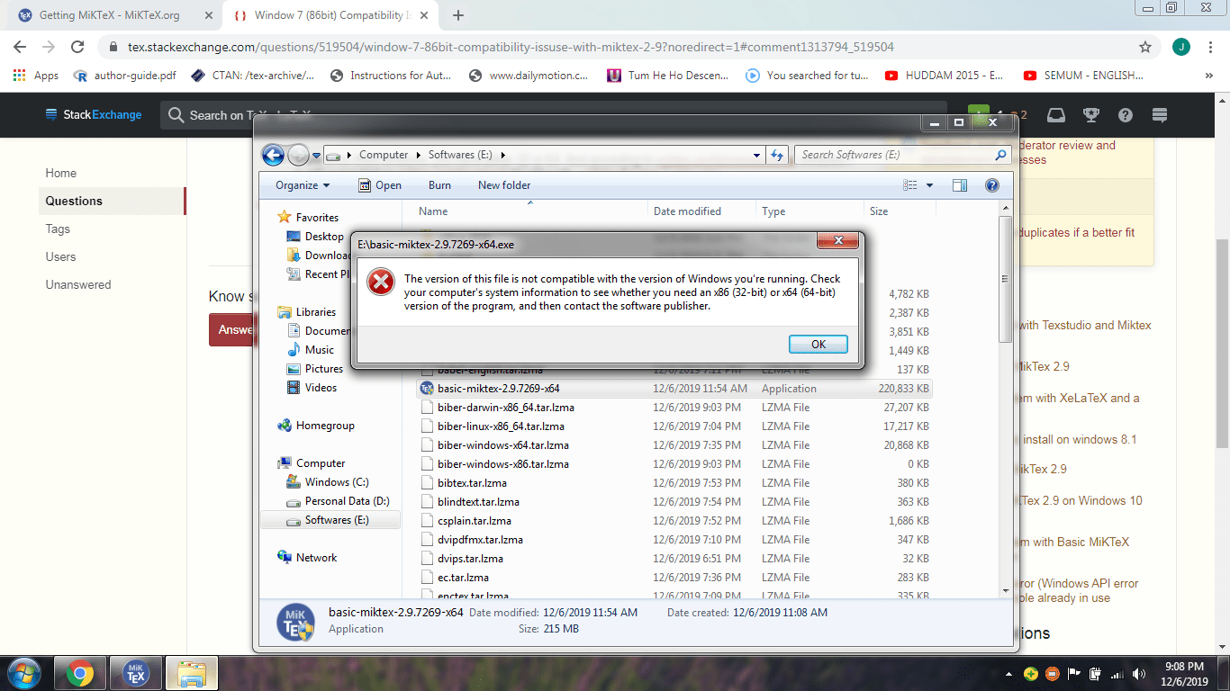Screen dimensions: 1230x691
Task: Click OK in the compatibility error dialog
Action: [818, 344]
